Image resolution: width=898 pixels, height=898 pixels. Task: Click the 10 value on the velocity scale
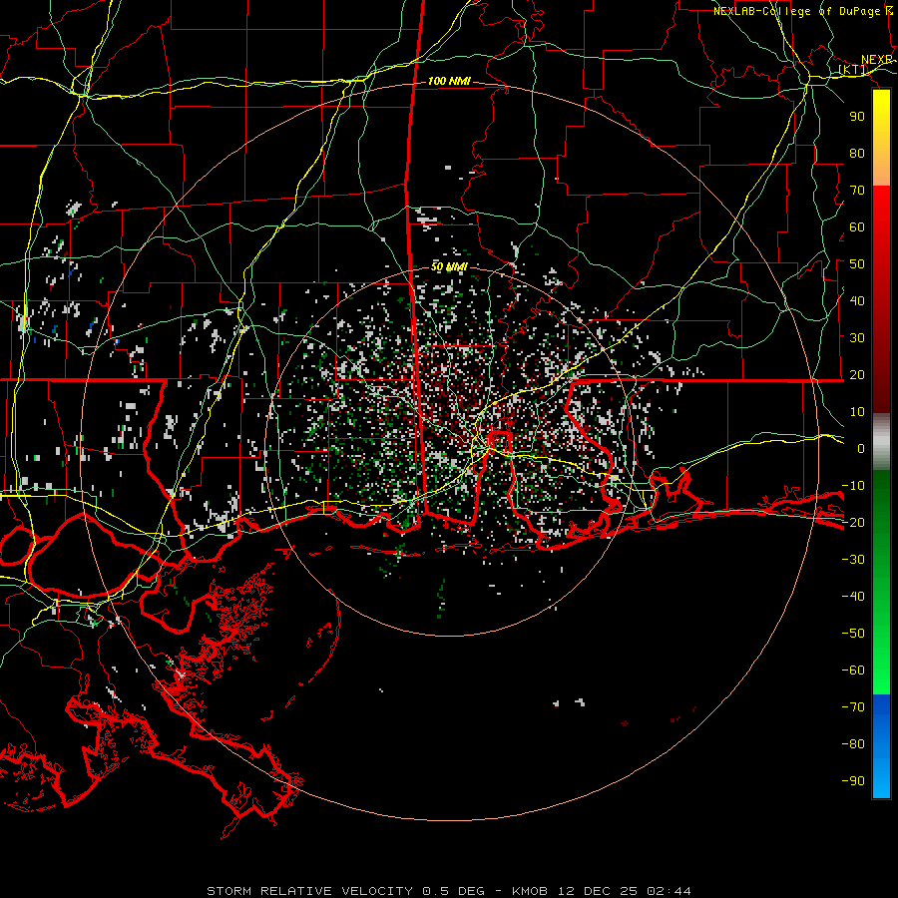(857, 412)
